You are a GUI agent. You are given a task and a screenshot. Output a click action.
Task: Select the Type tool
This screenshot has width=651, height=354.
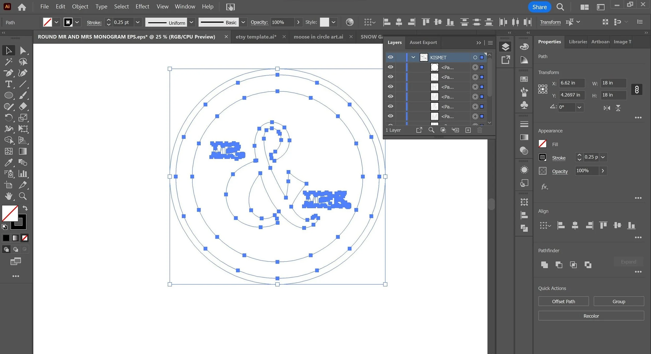click(8, 84)
